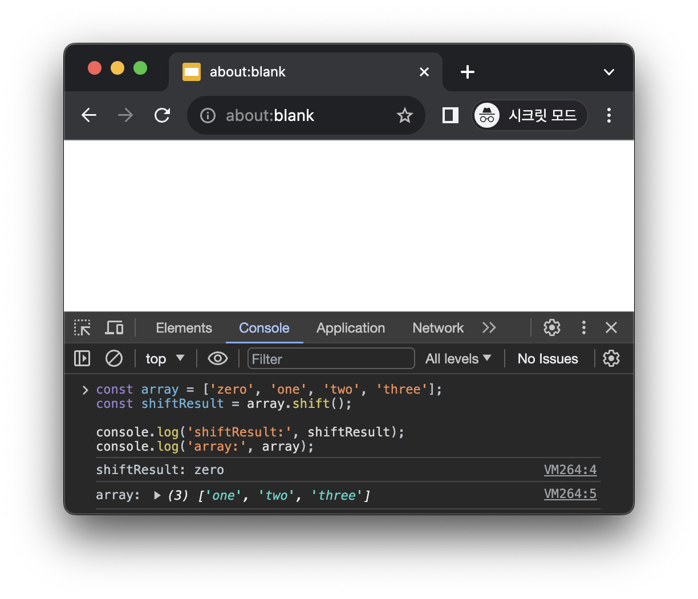Minimize window with the yellow light
This screenshot has width=698, height=599.
point(117,68)
